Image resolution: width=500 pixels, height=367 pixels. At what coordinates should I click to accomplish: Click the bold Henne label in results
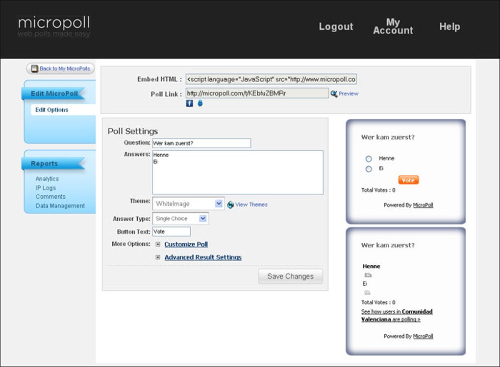click(371, 266)
